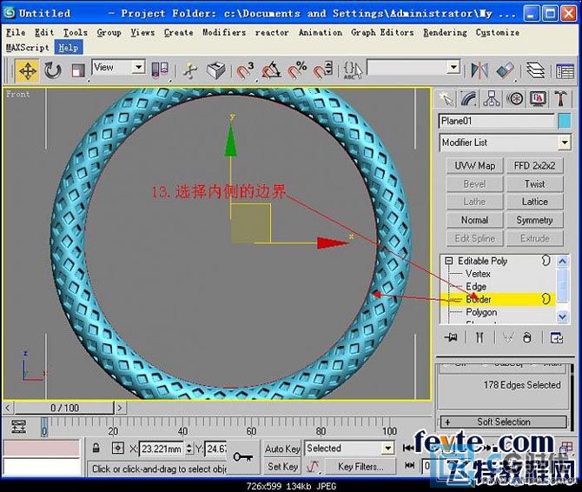The height and width of the screenshot is (492, 582).
Task: Toggle Percent Snap icon
Action: point(297,70)
